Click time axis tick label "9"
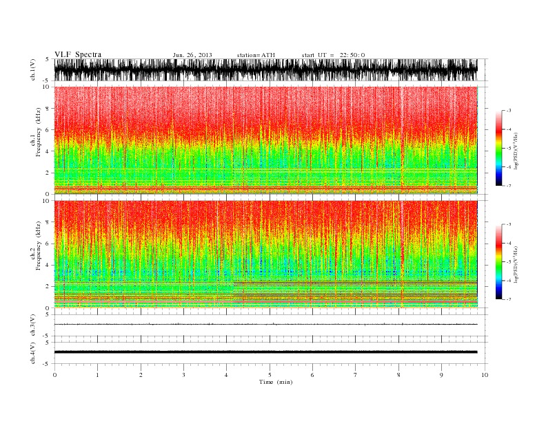 [441, 375]
